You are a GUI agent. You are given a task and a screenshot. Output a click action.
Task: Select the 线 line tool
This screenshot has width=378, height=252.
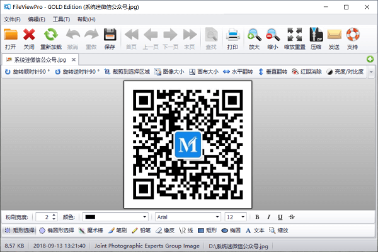186,231
